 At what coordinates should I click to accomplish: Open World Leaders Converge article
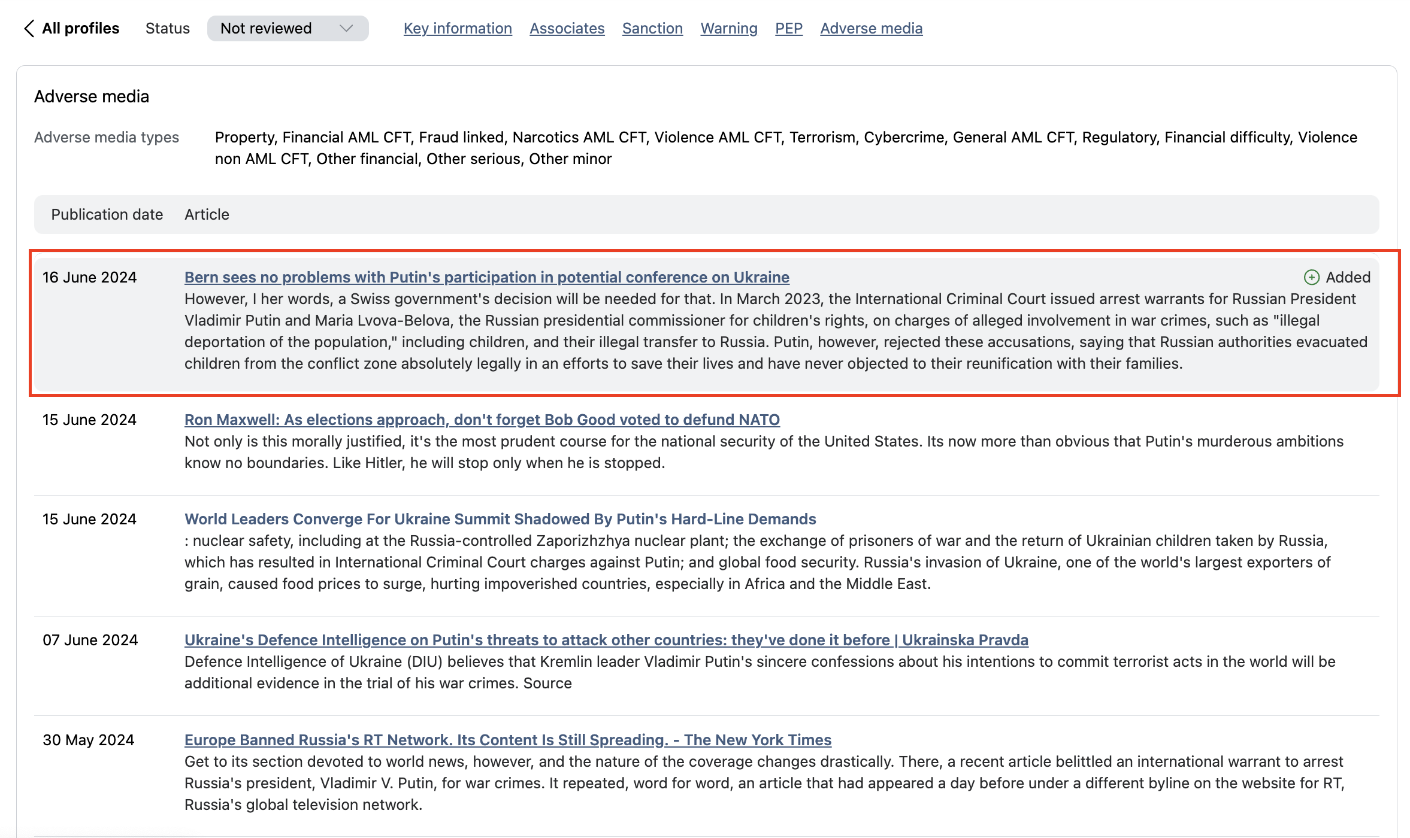click(500, 519)
